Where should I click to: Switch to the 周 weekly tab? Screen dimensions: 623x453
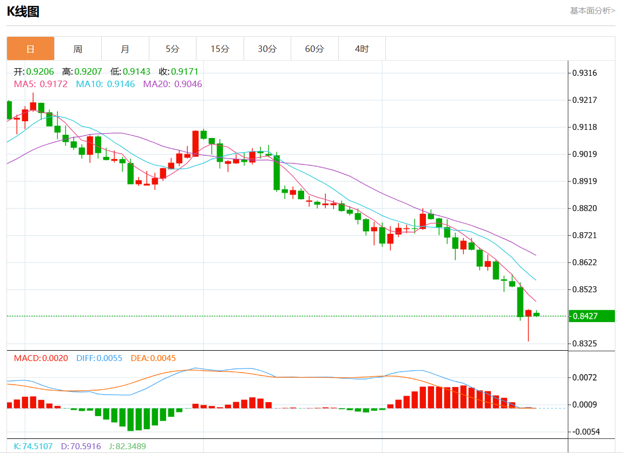78,49
